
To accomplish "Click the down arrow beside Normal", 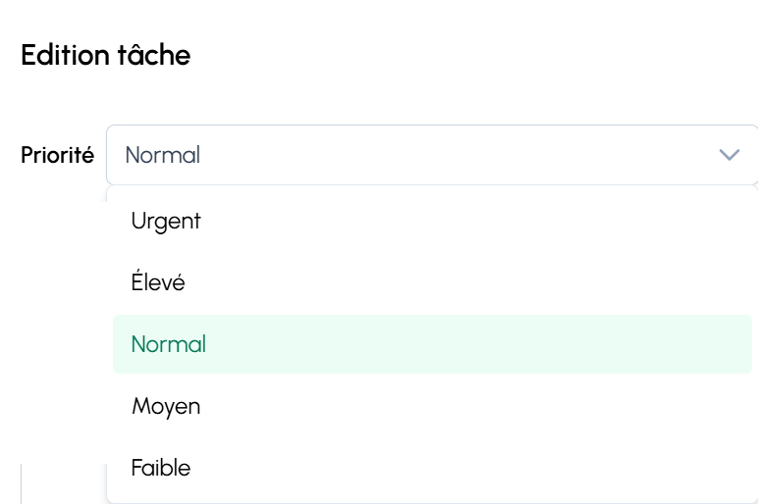I will tap(729, 155).
